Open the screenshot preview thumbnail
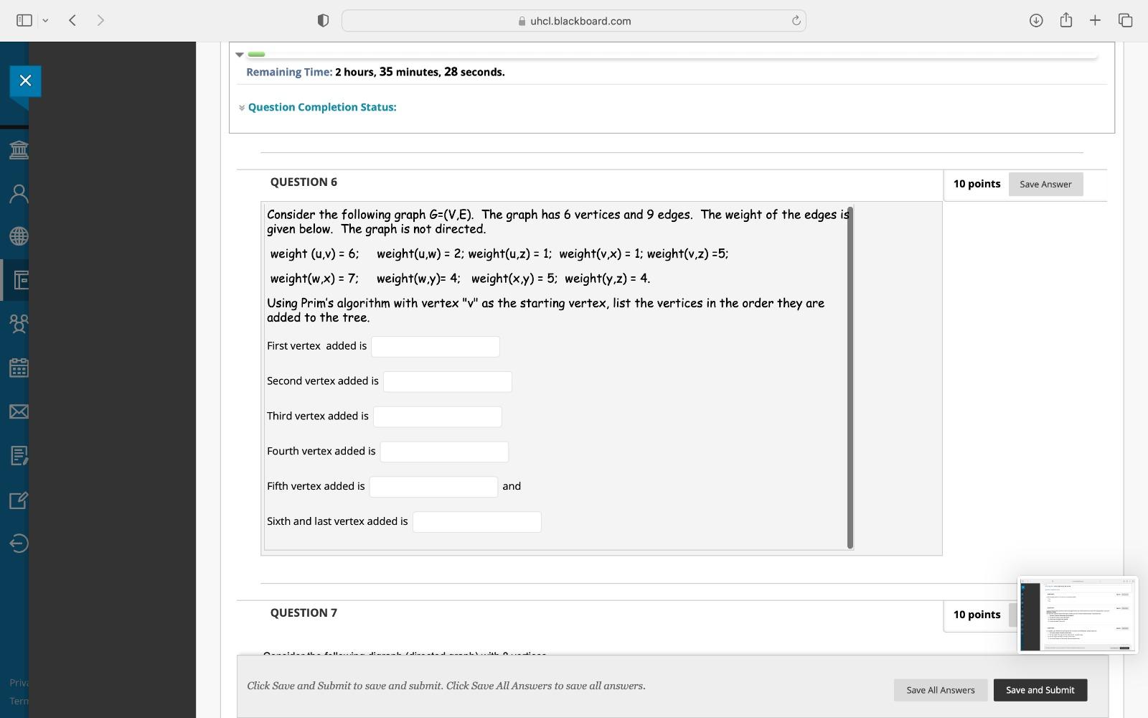1148x718 pixels. coord(1078,615)
